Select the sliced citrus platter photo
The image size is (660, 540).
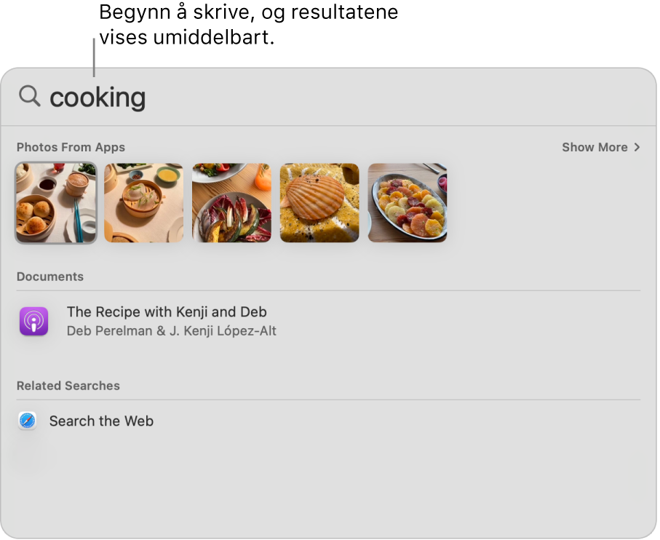(x=407, y=202)
